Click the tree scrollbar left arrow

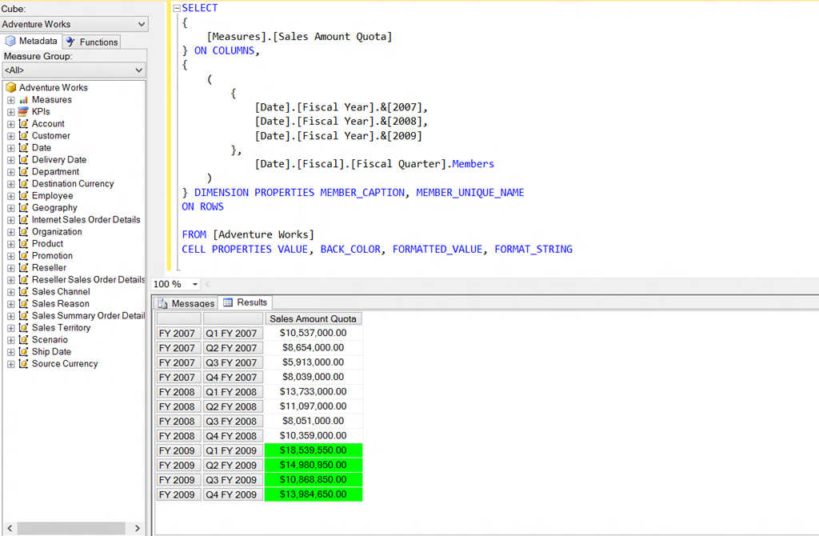click(10, 528)
